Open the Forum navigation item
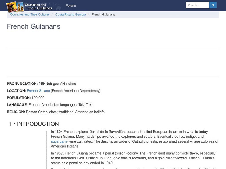Viewport: 226px width, 169px height. pyautogui.click(x=71, y=5)
